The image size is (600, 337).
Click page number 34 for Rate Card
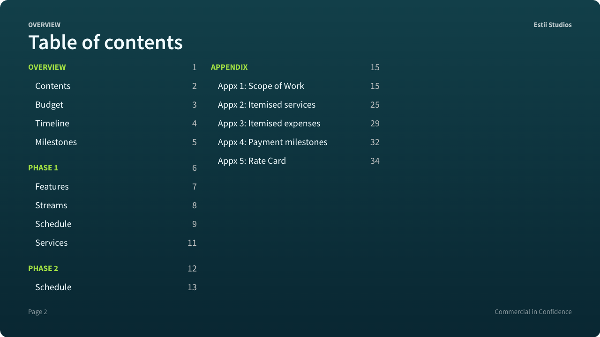pyautogui.click(x=375, y=161)
